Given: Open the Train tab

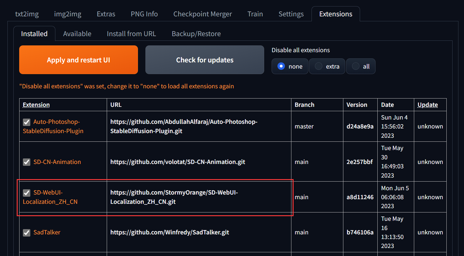Looking at the screenshot, I should coord(255,14).
